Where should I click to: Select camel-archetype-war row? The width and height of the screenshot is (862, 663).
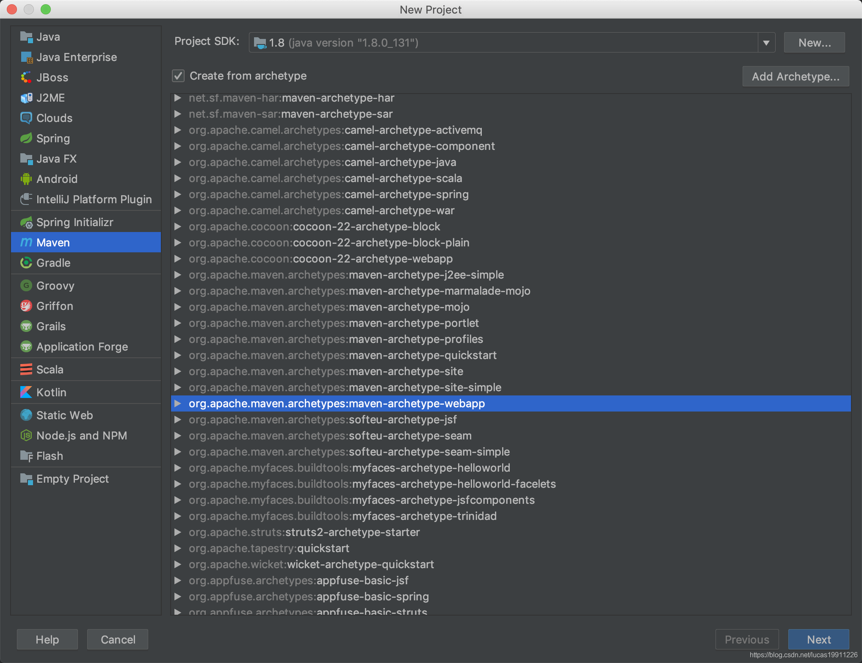tap(511, 210)
